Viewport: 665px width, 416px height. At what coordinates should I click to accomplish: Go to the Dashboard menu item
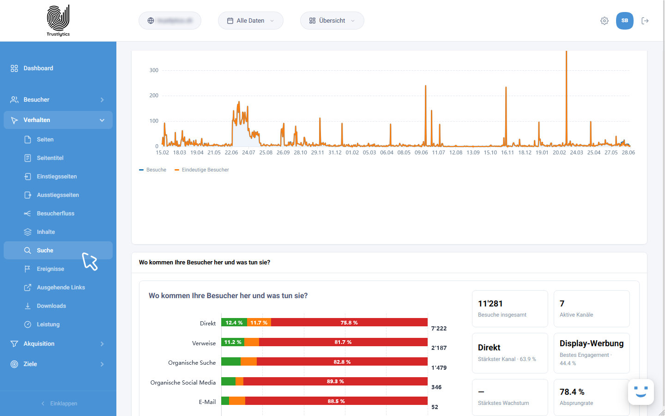coord(58,68)
